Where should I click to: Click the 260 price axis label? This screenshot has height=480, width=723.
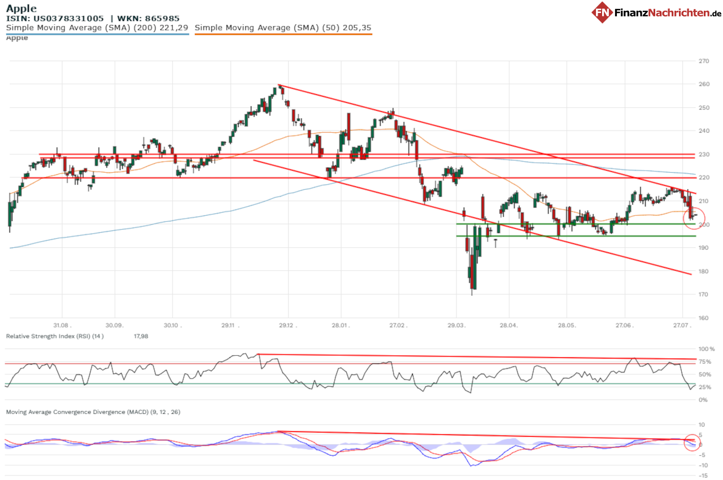click(704, 84)
